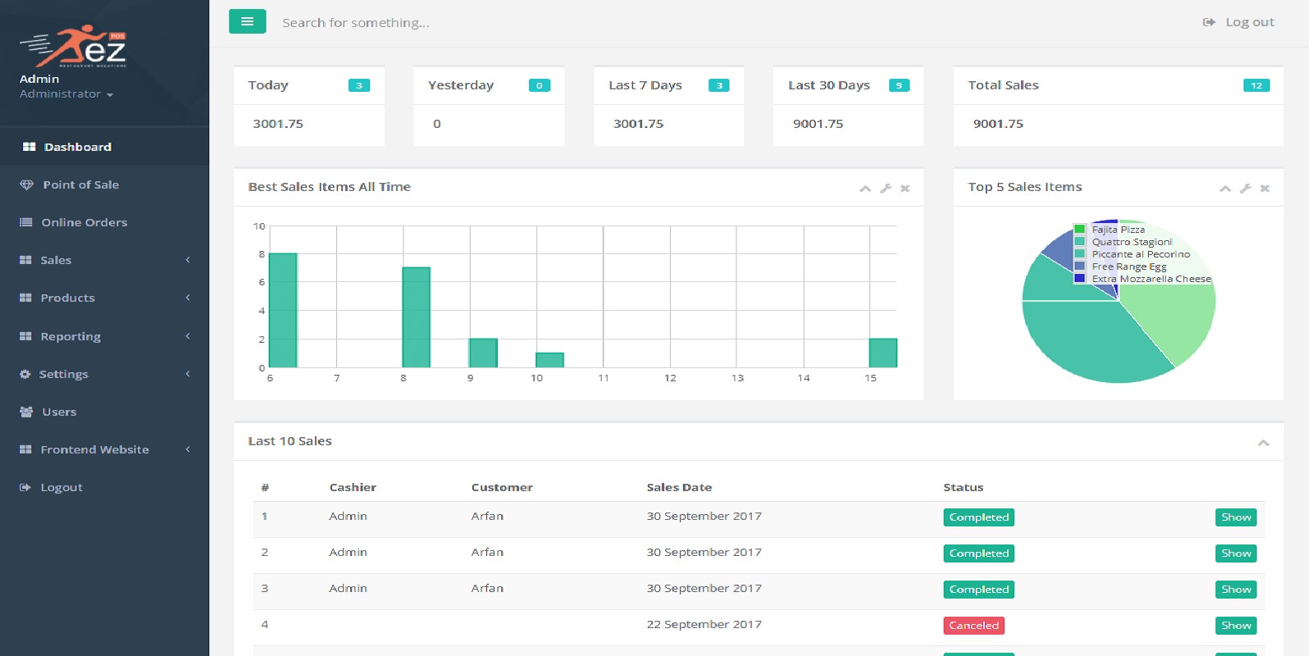Viewport: 1312px width, 656px height.
Task: Collapse the Last 10 Sales panel
Action: point(1264,443)
